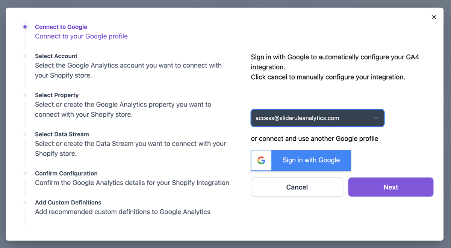Click the active purple Connect to Google step dot
451x248 pixels.
tap(25, 27)
